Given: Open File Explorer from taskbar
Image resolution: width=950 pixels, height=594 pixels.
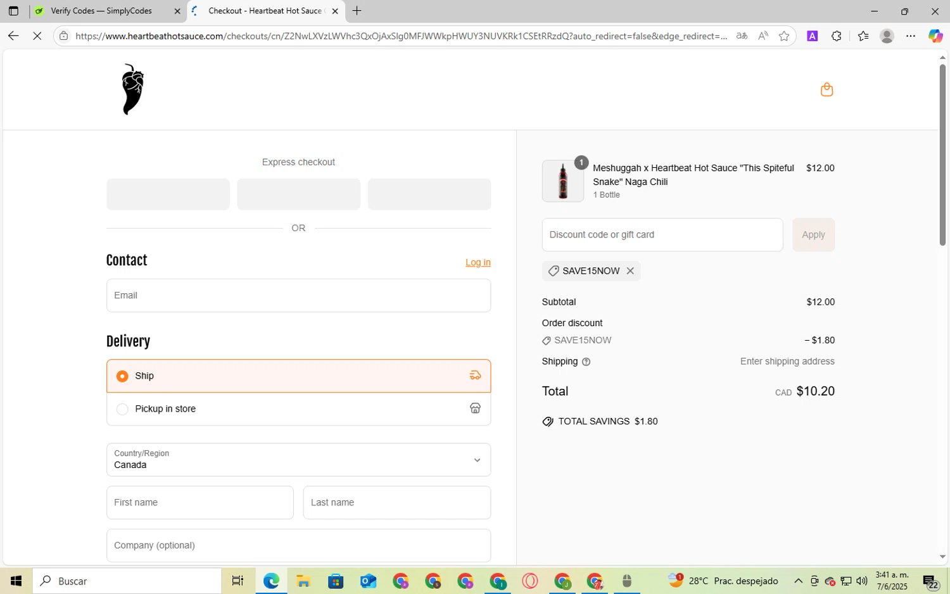Looking at the screenshot, I should (x=303, y=581).
